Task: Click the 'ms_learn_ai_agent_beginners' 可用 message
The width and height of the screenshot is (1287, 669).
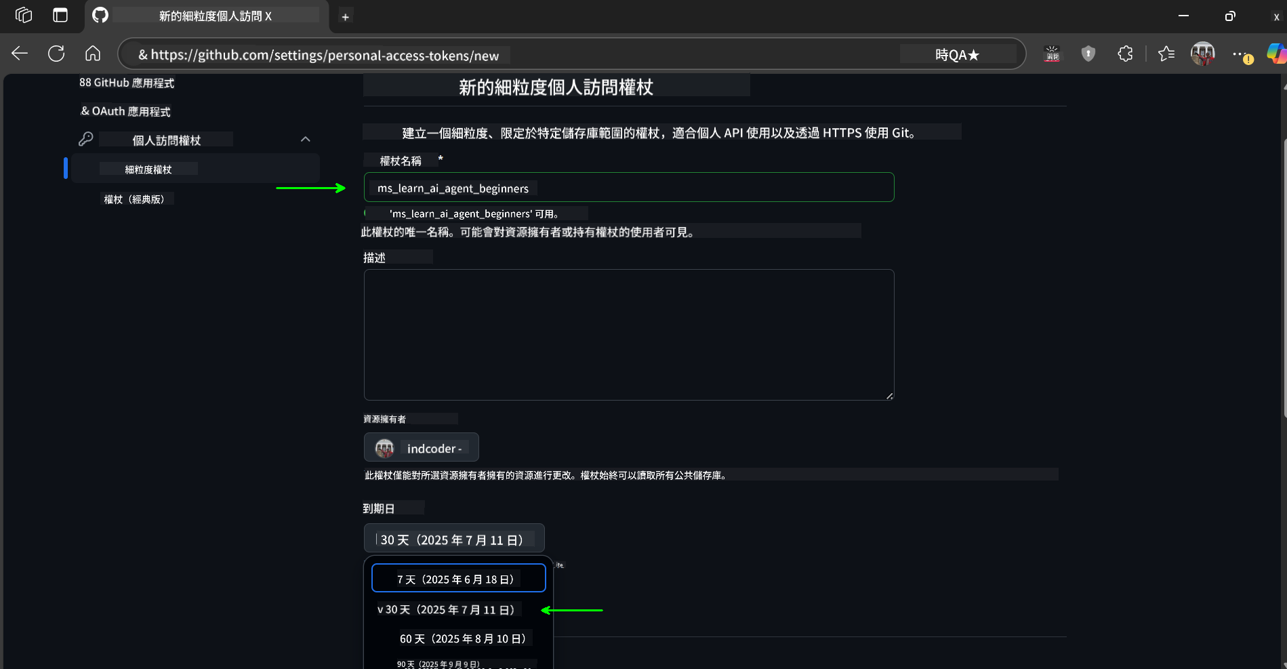Action: click(x=474, y=214)
